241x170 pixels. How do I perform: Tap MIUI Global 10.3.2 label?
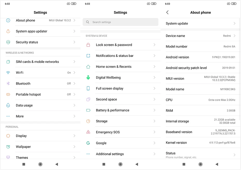tap(60, 20)
